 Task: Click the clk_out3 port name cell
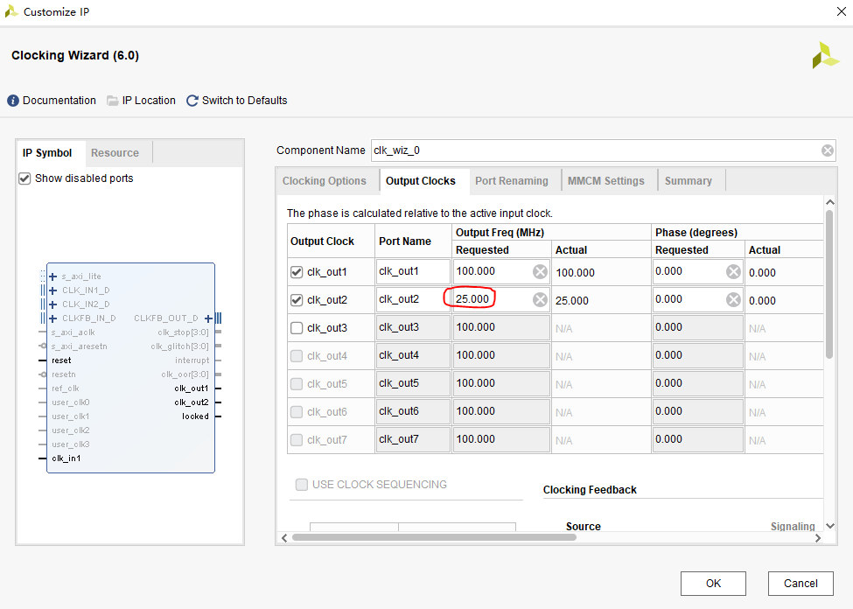[x=413, y=327]
